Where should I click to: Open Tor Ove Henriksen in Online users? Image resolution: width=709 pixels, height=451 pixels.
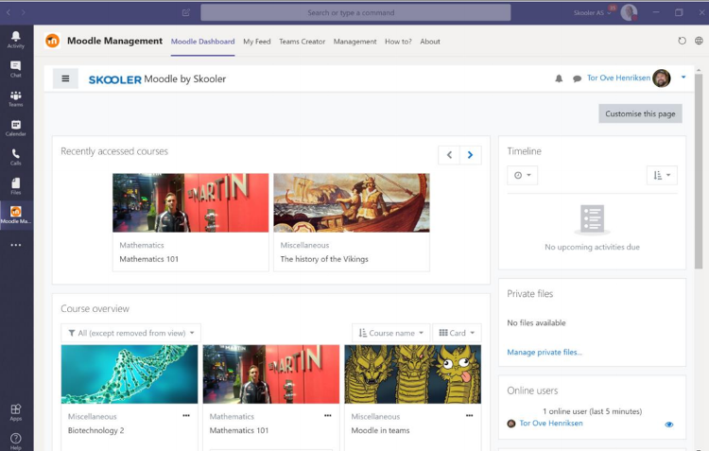[551, 423]
